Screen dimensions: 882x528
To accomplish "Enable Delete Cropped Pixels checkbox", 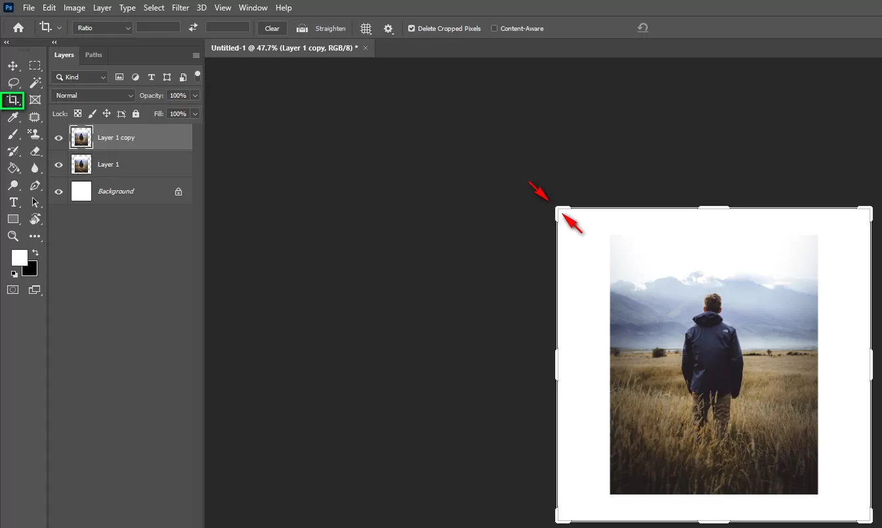I will point(411,28).
